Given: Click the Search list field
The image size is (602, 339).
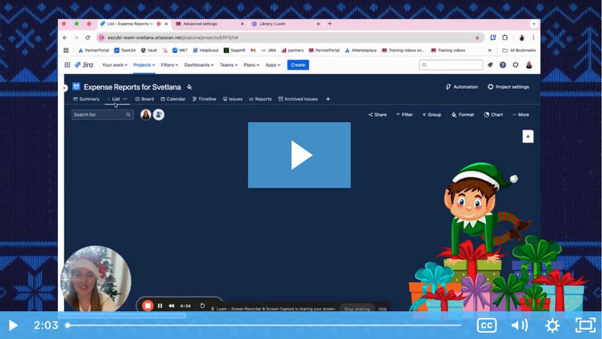Looking at the screenshot, I should click(102, 115).
